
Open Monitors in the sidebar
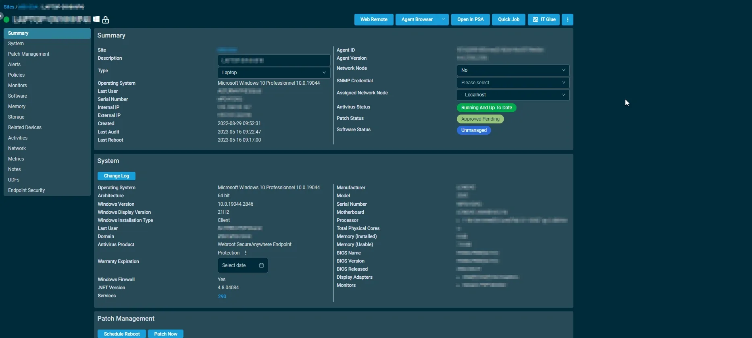tap(47, 86)
